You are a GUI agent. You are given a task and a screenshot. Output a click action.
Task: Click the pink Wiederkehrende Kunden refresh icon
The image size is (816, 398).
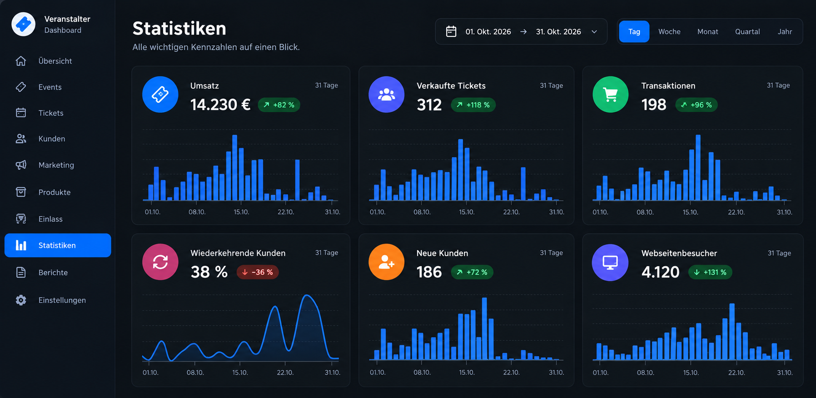click(x=160, y=262)
